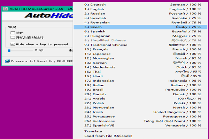Pick 3.) Swedish language entry
The width and height of the screenshot is (209, 139).
(140, 18)
